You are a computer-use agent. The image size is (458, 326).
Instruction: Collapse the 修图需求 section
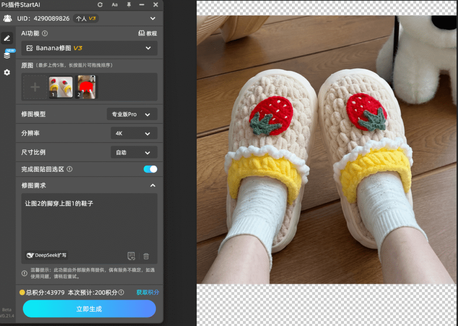153,185
